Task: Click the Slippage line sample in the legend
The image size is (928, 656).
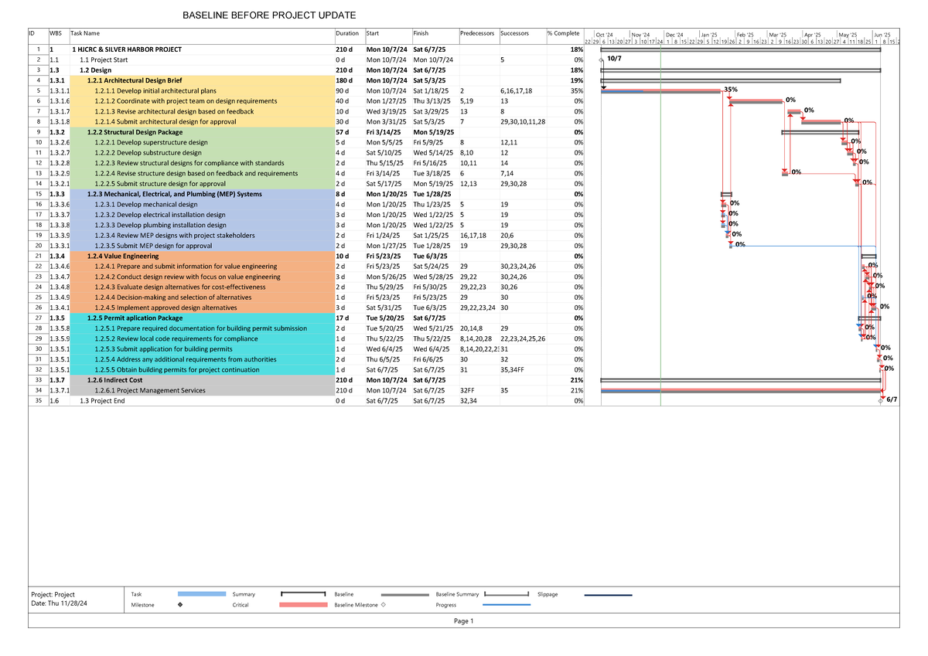Action: [x=608, y=595]
